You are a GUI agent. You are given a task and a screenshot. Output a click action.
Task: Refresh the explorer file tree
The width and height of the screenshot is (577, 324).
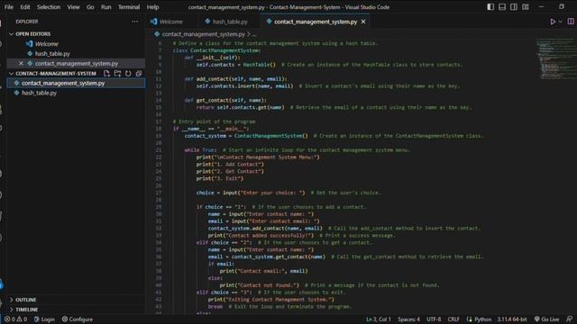(128, 74)
